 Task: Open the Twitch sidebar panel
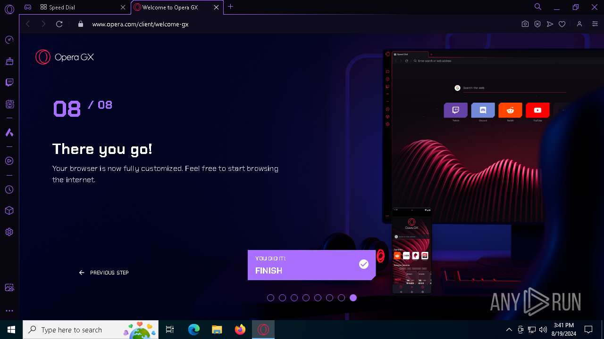tap(9, 82)
